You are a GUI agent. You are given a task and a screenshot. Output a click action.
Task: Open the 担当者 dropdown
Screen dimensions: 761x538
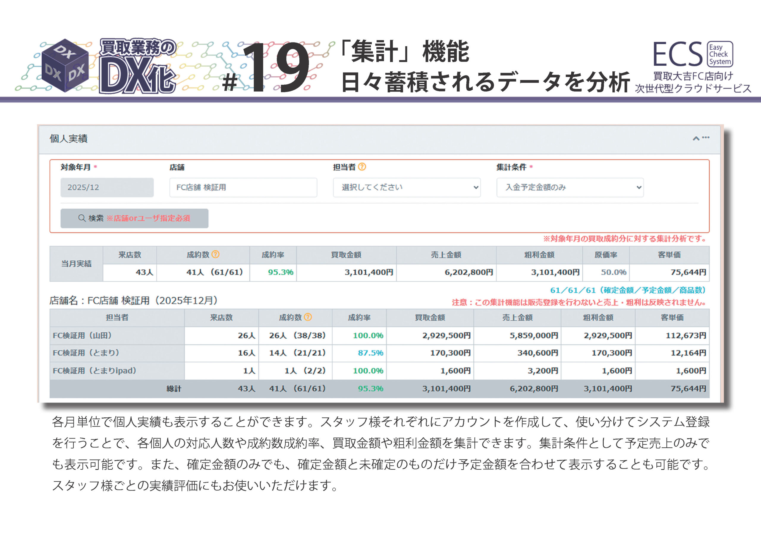[x=406, y=187]
